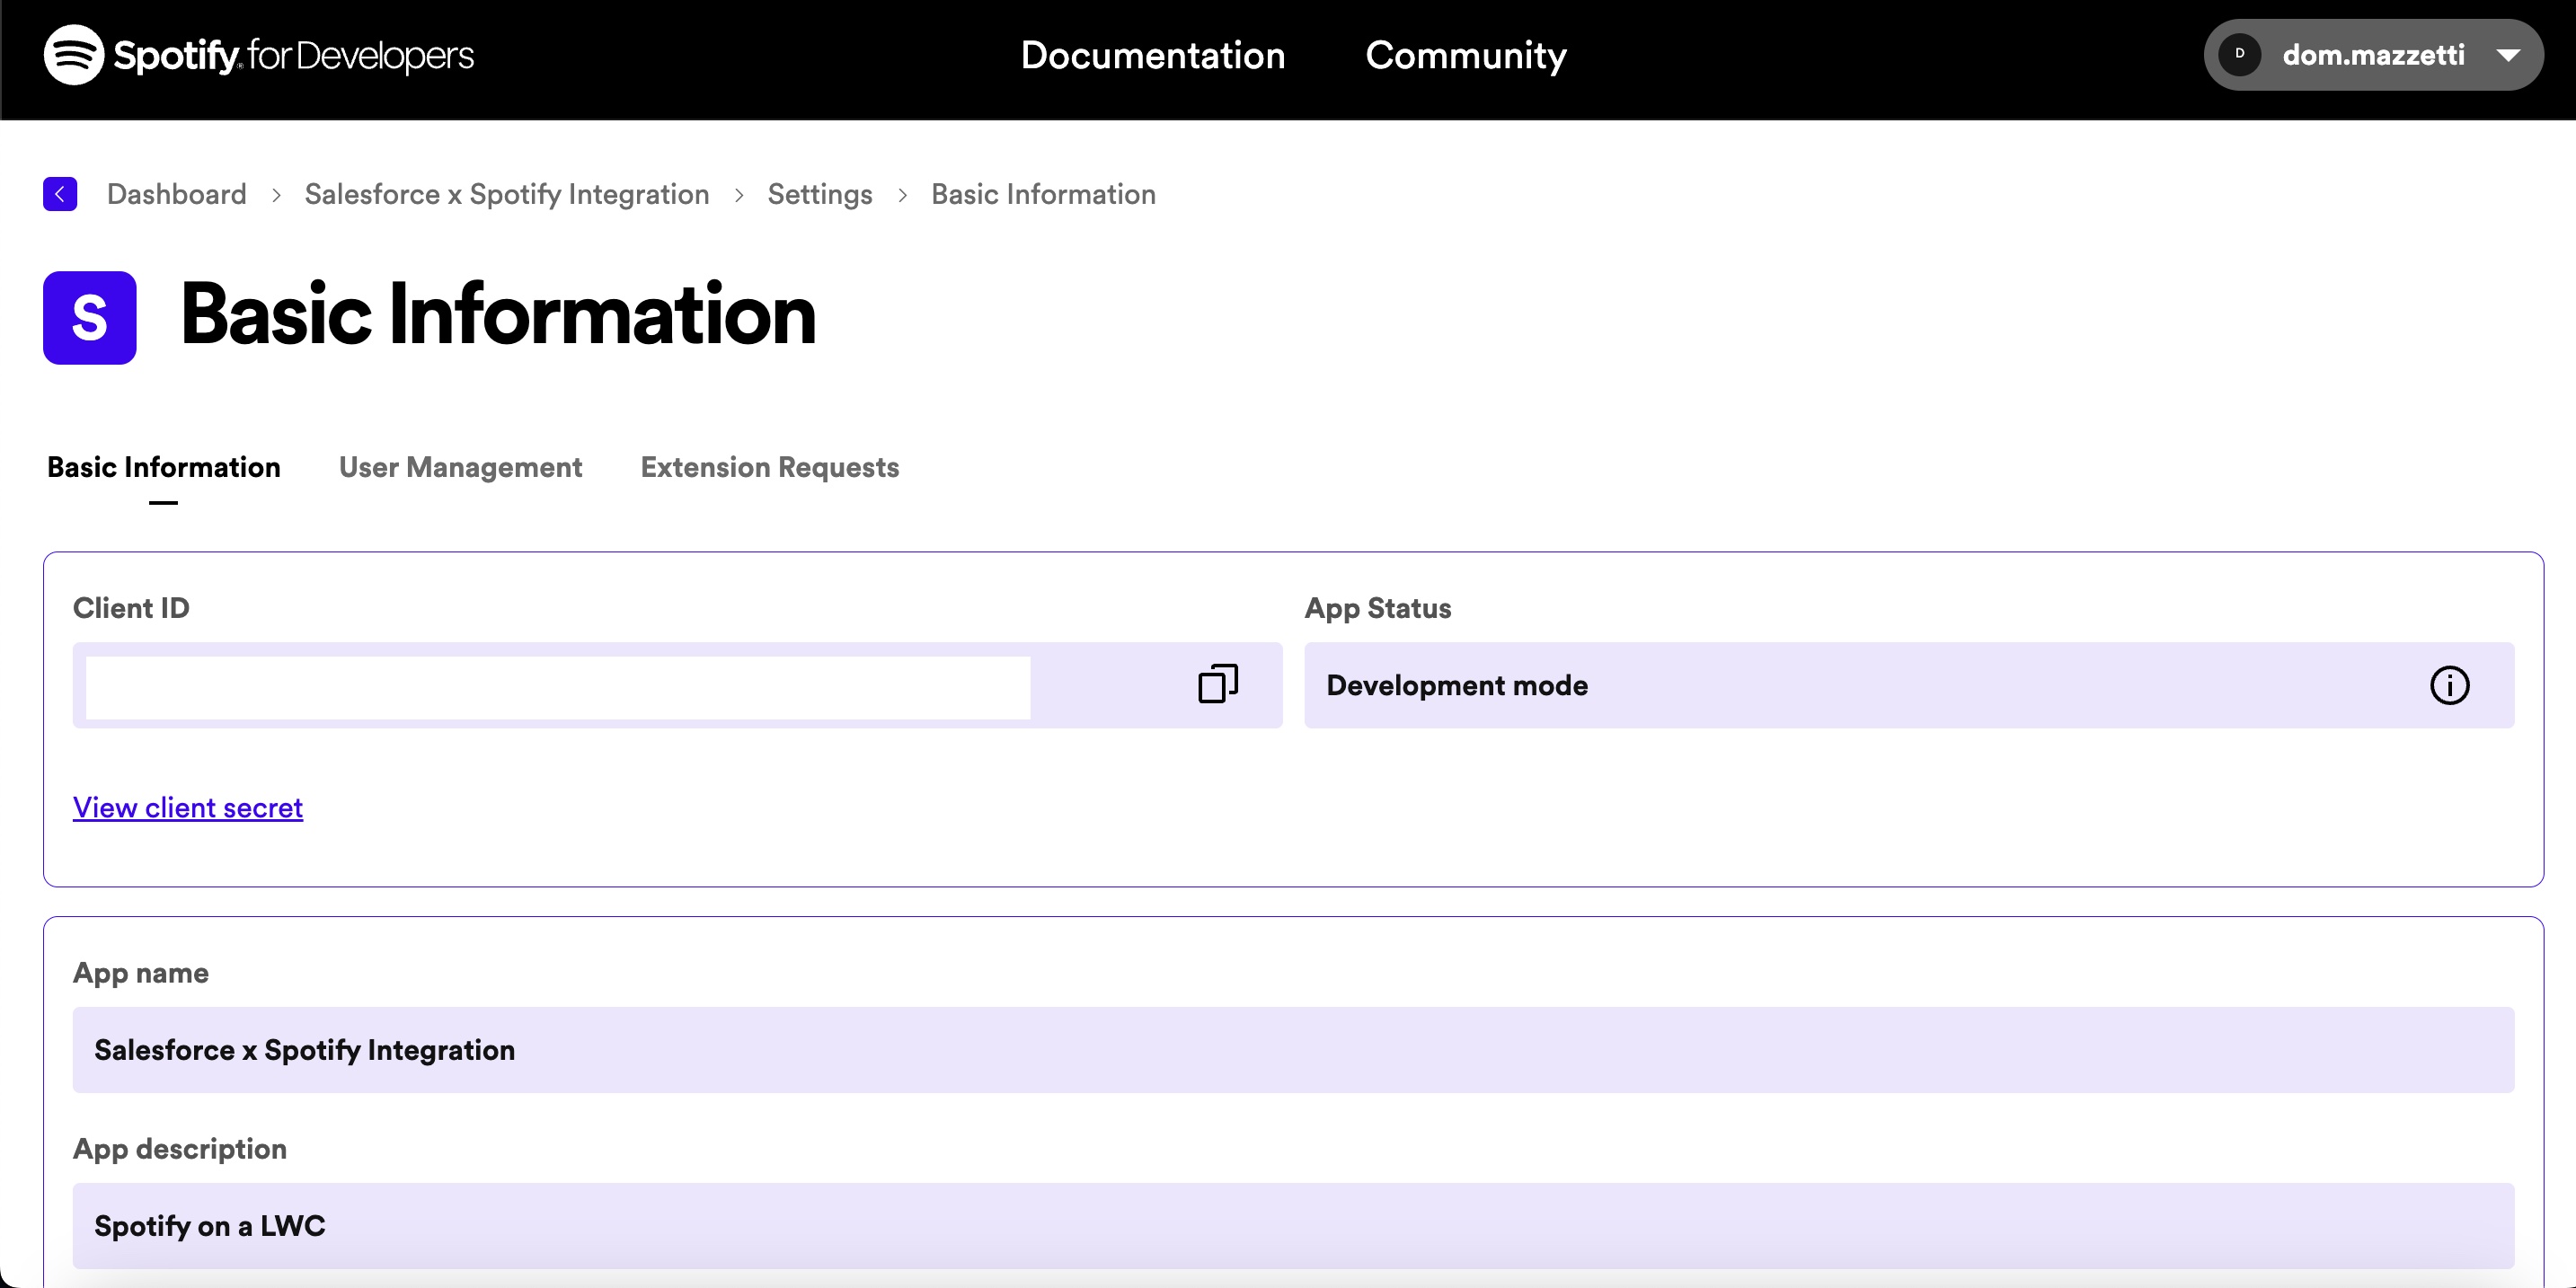Expand the dom.mazzetti account dropdown arrow
Screen dimensions: 2576x1288
[x=2508, y=55]
